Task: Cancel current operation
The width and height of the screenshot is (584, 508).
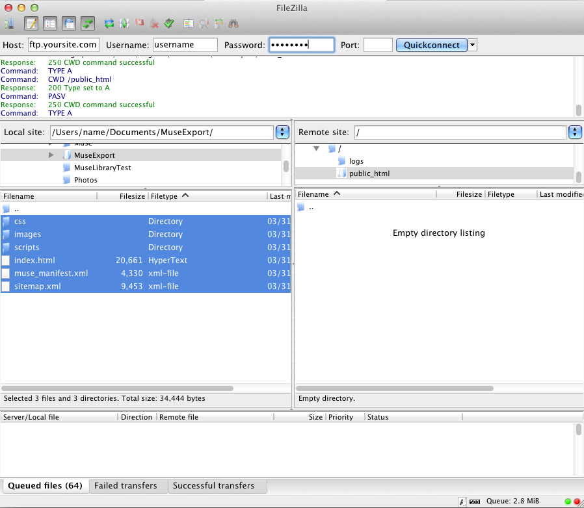Action: [139, 23]
